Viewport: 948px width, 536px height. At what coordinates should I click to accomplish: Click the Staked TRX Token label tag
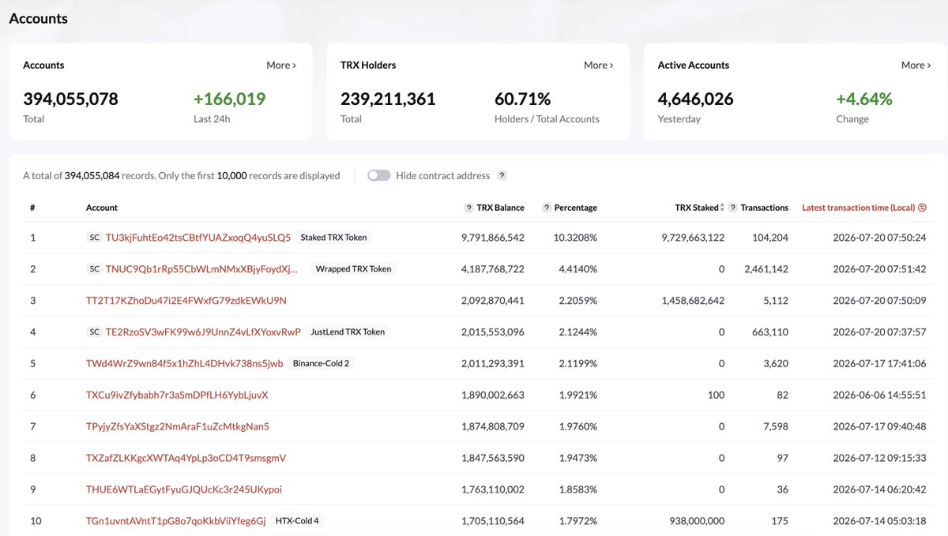pos(334,238)
